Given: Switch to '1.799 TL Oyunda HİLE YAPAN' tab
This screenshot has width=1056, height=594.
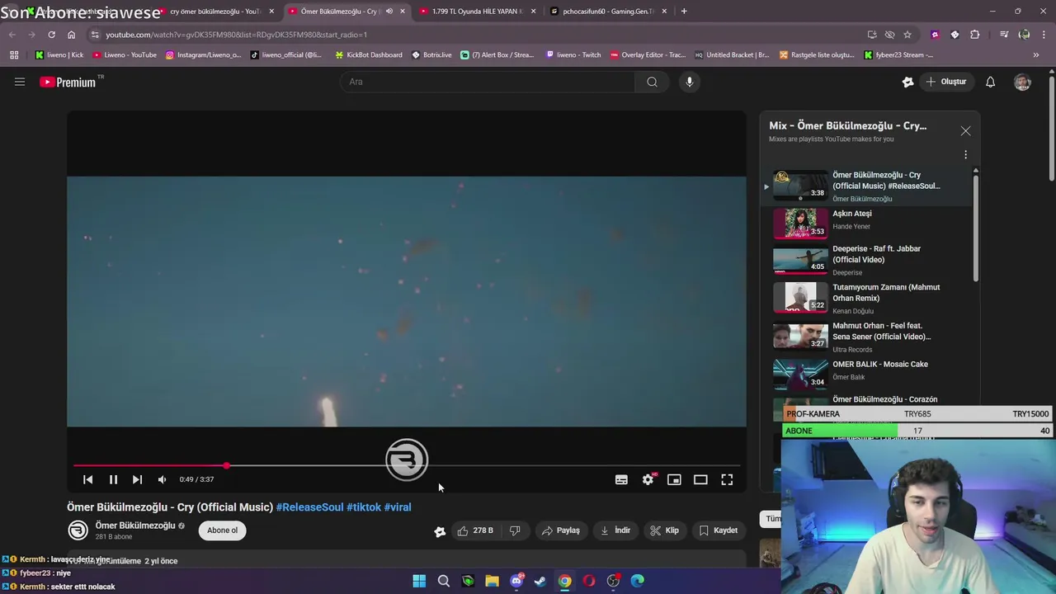Looking at the screenshot, I should (478, 12).
